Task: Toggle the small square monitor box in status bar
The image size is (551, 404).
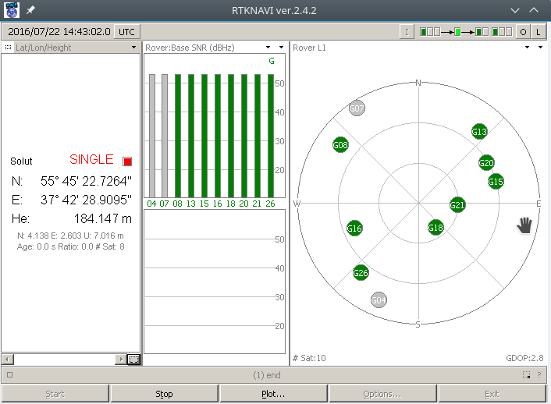Action: point(9,374)
